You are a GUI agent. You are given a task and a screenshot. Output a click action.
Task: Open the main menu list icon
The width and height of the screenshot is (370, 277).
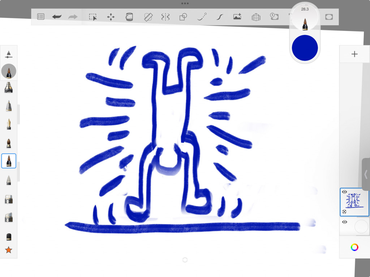pyautogui.click(x=41, y=17)
